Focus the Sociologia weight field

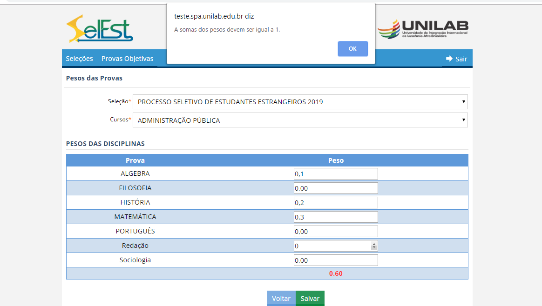point(335,260)
